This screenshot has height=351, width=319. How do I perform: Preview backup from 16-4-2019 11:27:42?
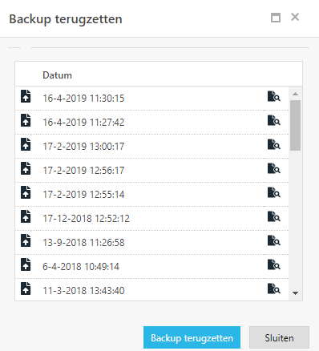pos(274,120)
